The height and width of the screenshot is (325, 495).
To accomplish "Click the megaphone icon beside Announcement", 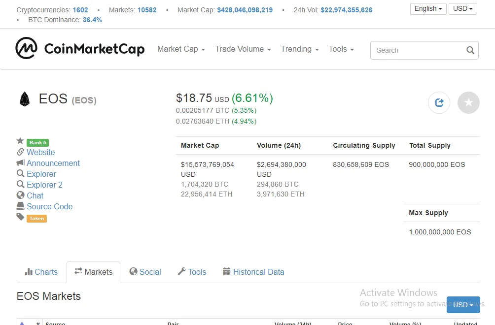I will point(20,162).
